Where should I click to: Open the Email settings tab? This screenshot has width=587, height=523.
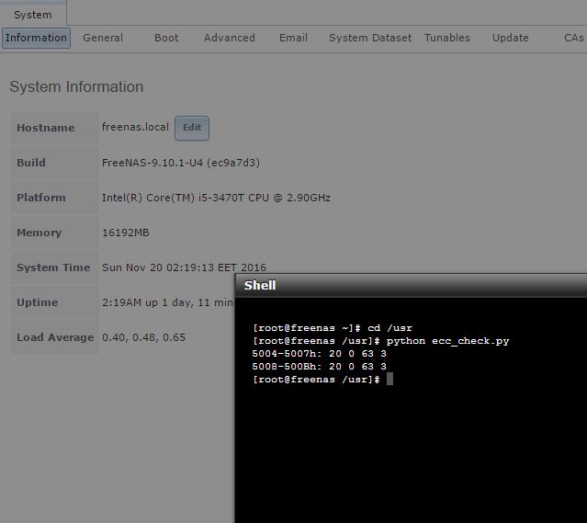coord(294,38)
